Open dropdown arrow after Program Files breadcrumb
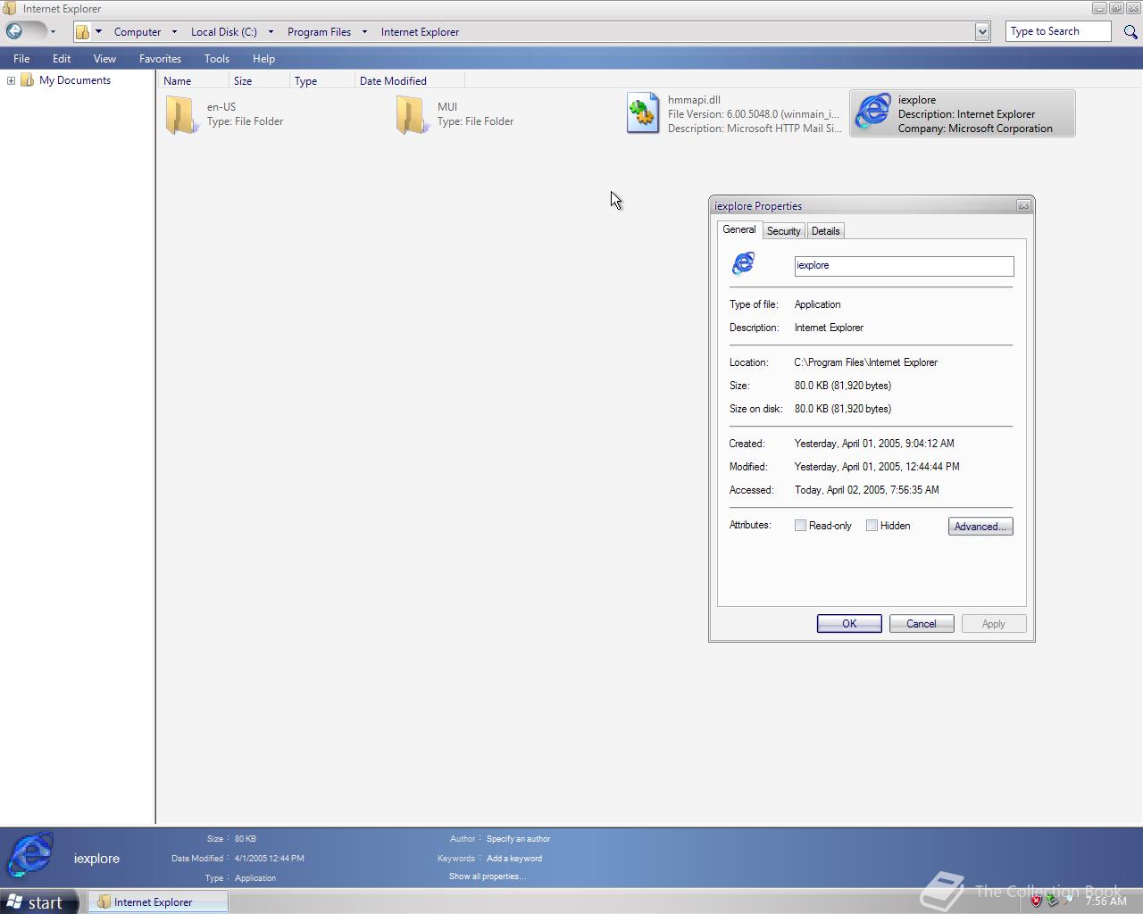Viewport: 1143px width, 914px height. [x=364, y=32]
